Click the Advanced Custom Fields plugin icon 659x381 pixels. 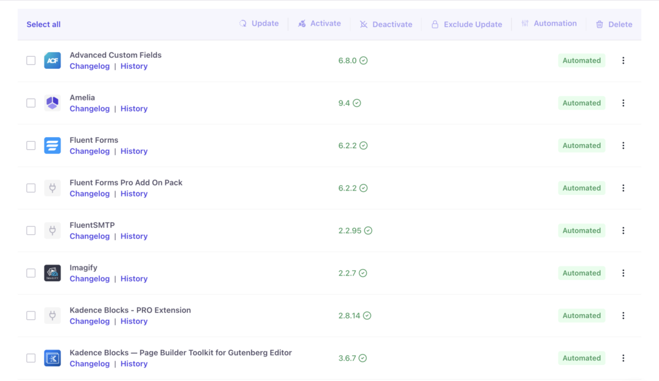pos(53,60)
